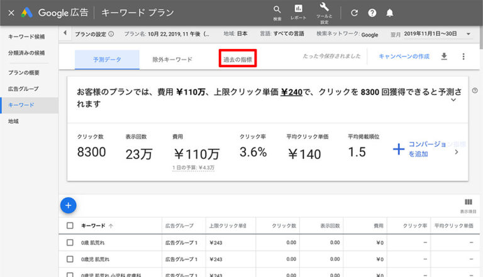
Task: Click プラン名 10月 22, 2019 field
Action: (167, 34)
